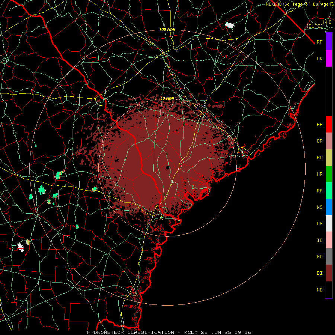The height and width of the screenshot is (335, 335).
Task: Click the "UK" legend label
Action: pos(319,58)
